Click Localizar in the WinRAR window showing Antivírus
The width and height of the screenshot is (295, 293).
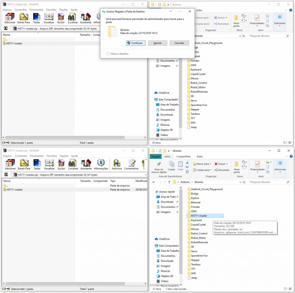pos(73,164)
